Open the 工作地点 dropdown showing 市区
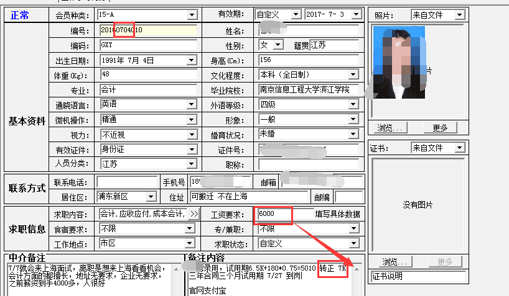The height and width of the screenshot is (296, 509). point(190,243)
